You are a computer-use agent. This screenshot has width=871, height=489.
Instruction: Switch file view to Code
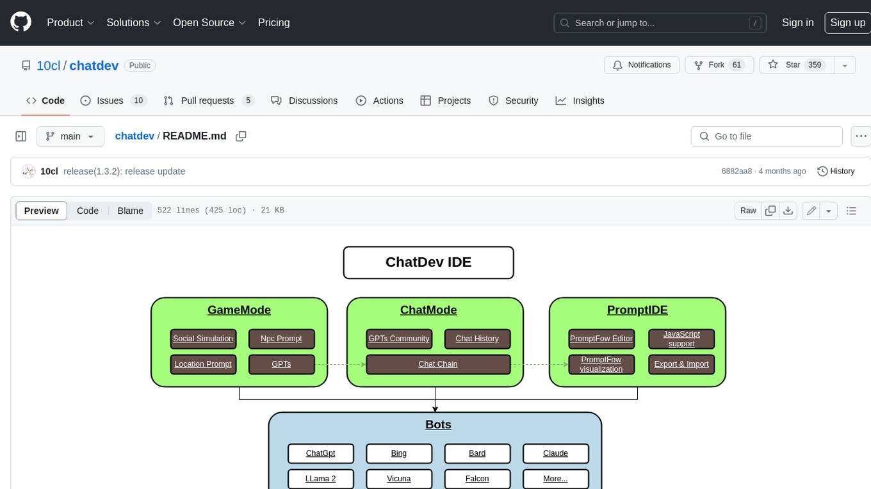(88, 211)
